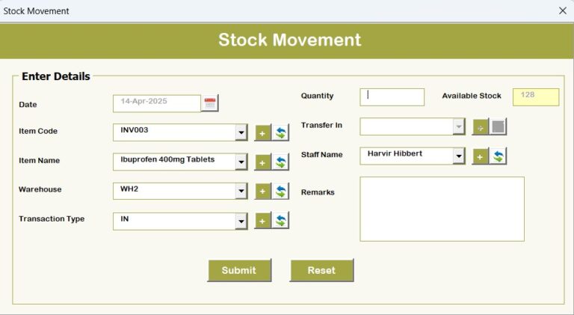Click inside the Remarks text area
Viewport: 574px width, 315px height.
[442, 209]
